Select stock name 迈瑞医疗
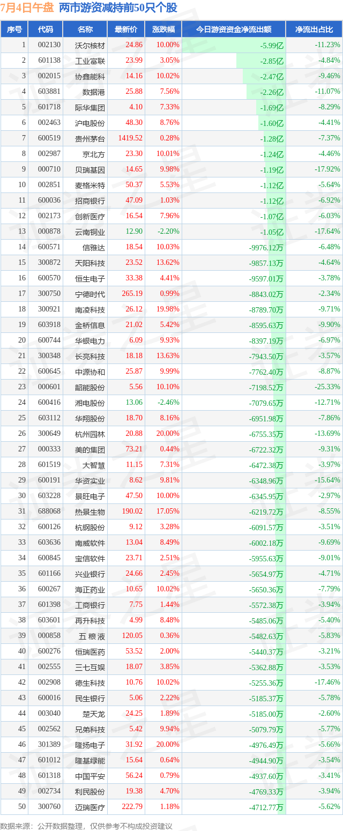The width and height of the screenshot is (343, 831). pyautogui.click(x=90, y=807)
